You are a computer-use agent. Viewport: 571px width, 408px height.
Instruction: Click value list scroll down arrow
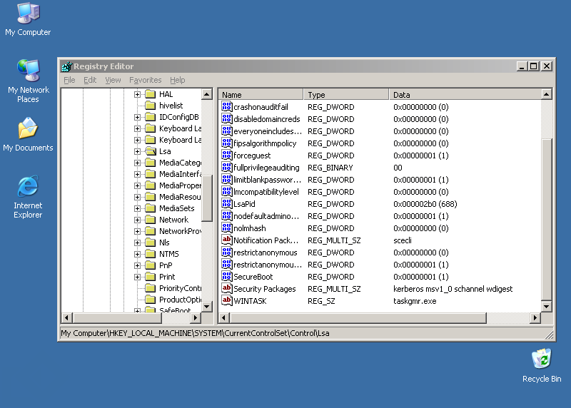tap(546, 307)
